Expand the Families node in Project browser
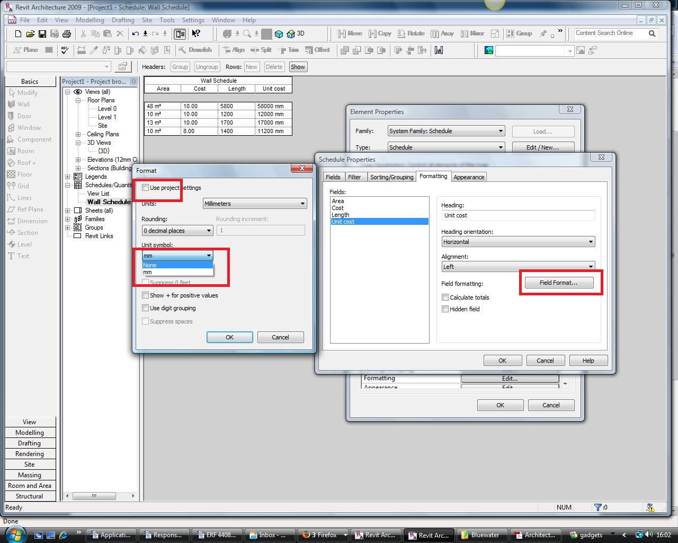The image size is (678, 543). (68, 219)
